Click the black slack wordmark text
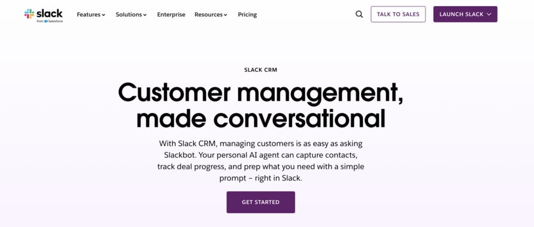 coord(50,13)
